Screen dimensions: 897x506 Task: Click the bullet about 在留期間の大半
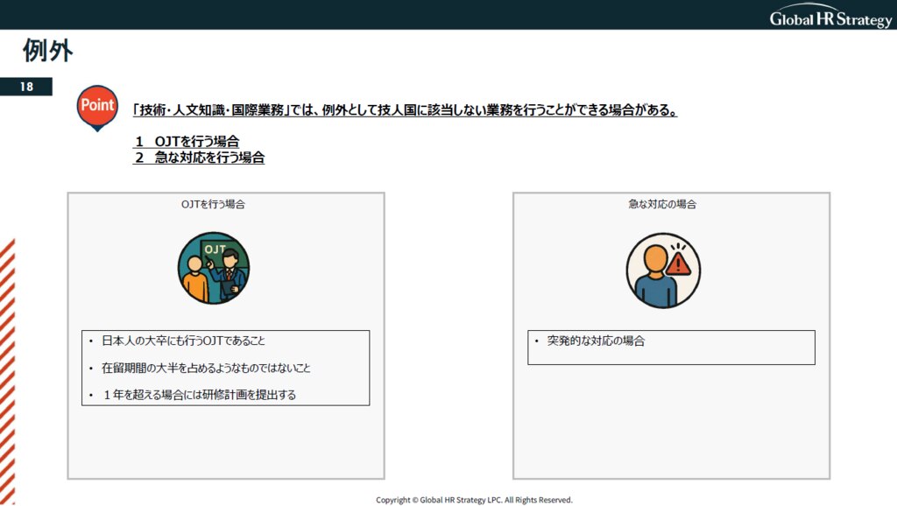[x=206, y=368]
